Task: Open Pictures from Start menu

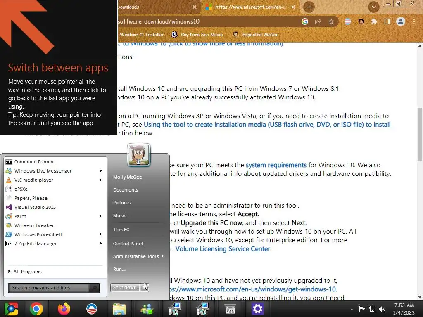Action: click(x=122, y=203)
